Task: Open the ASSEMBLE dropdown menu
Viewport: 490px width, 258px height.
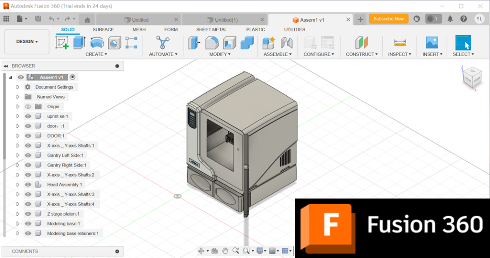Action: (x=277, y=54)
